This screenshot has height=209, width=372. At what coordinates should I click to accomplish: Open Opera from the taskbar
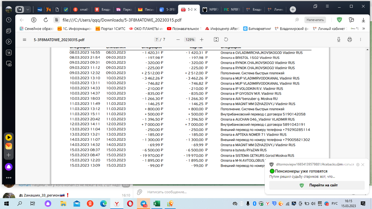tap(130, 204)
